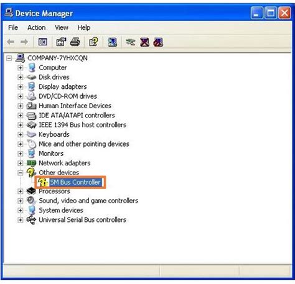
Task: Click the Back arrow toolbar icon
Action: click(x=11, y=42)
